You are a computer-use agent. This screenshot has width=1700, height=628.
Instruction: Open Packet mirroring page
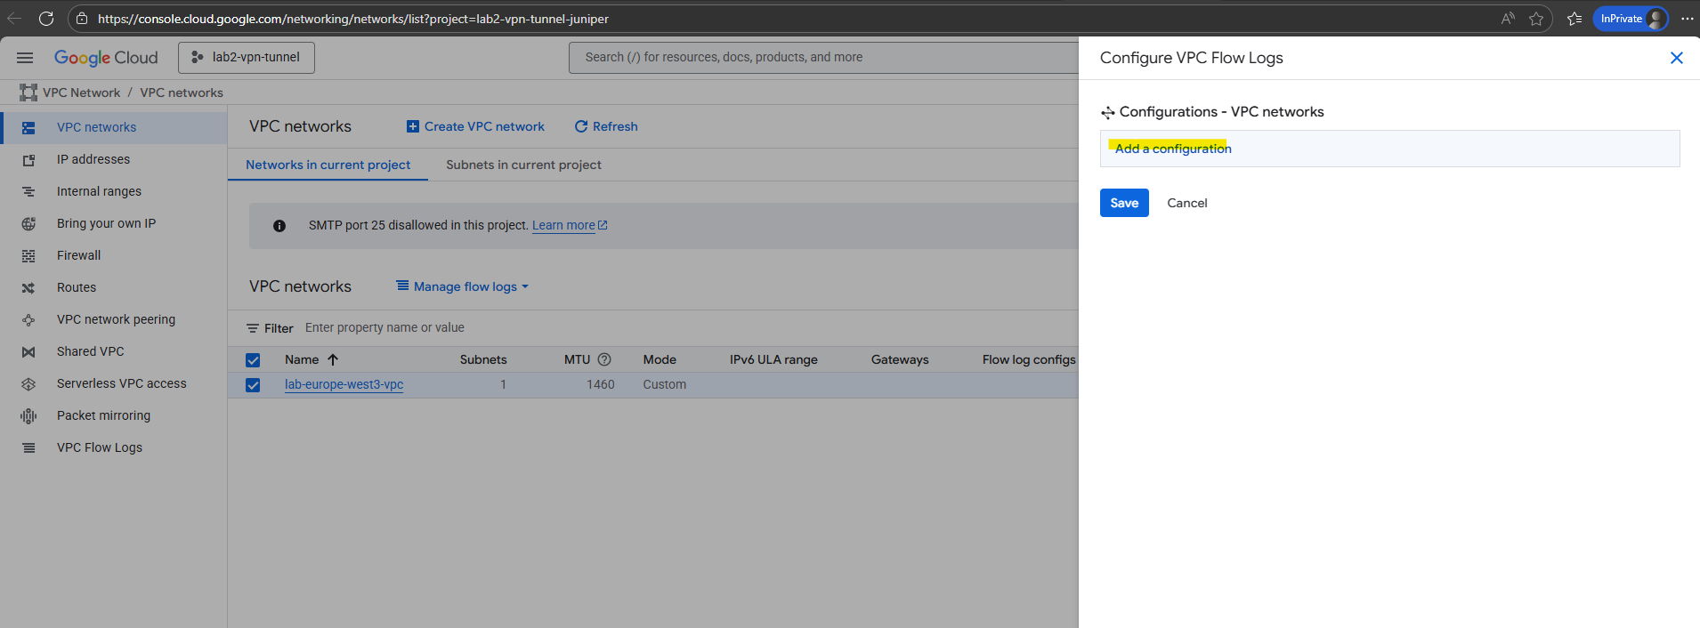click(103, 415)
